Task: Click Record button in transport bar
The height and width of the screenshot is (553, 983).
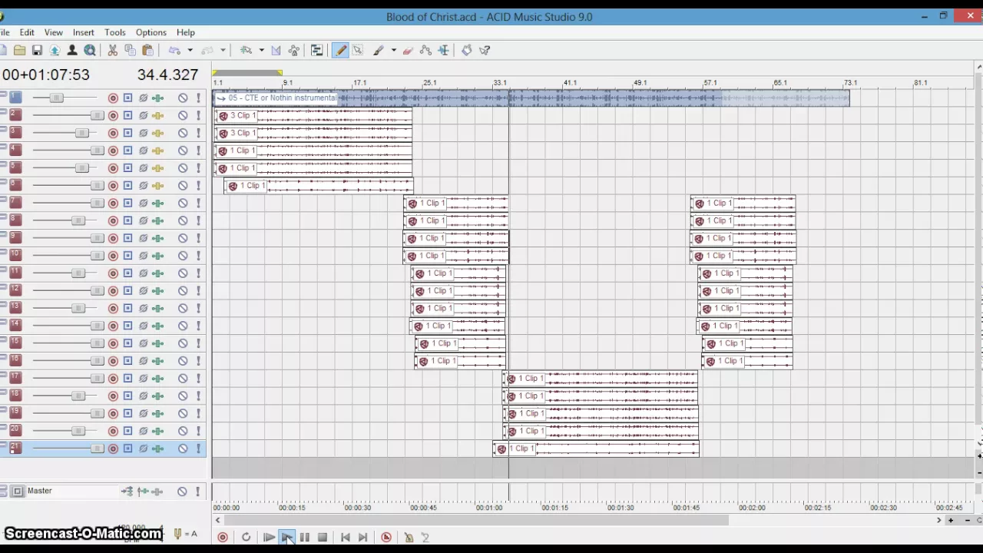Action: coord(223,538)
